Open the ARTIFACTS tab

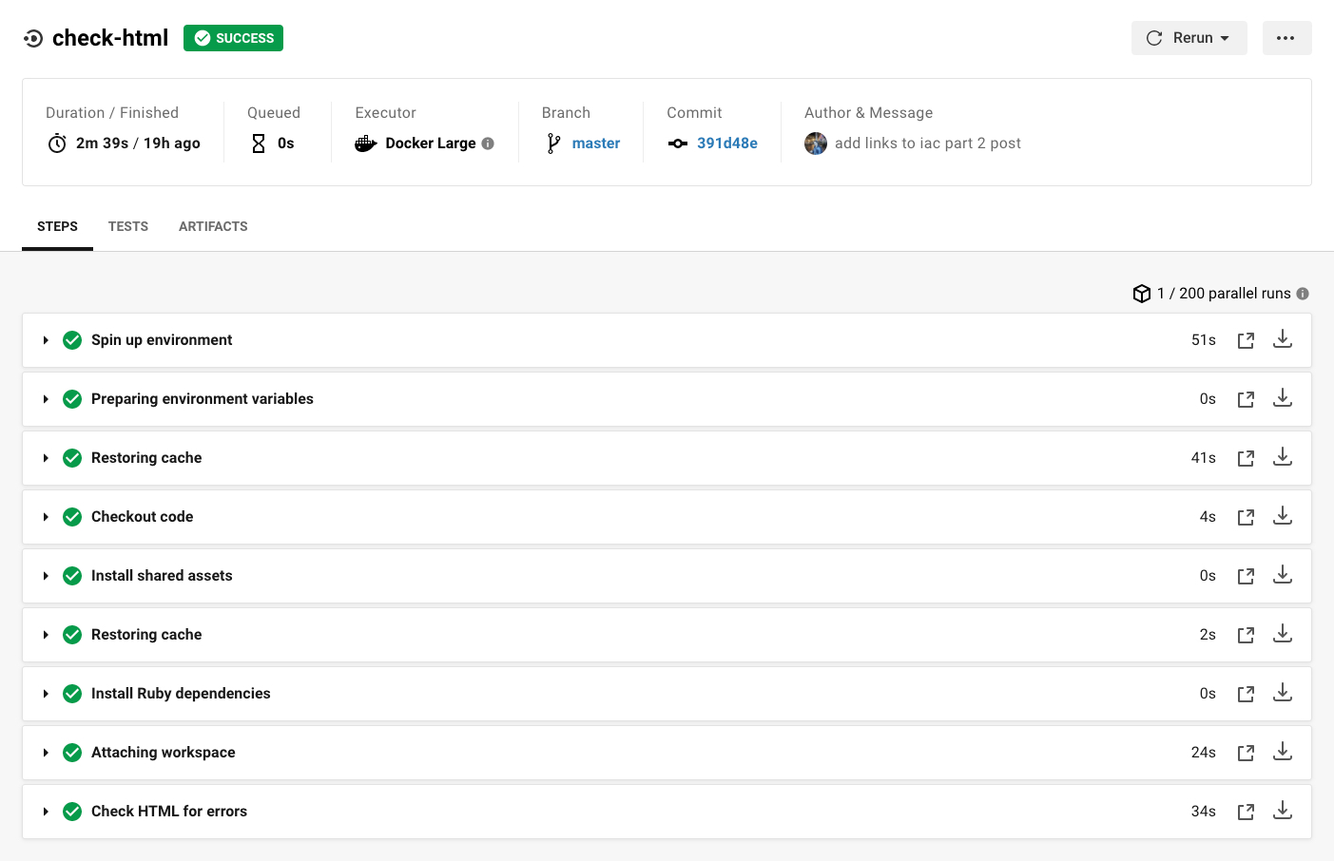212,226
